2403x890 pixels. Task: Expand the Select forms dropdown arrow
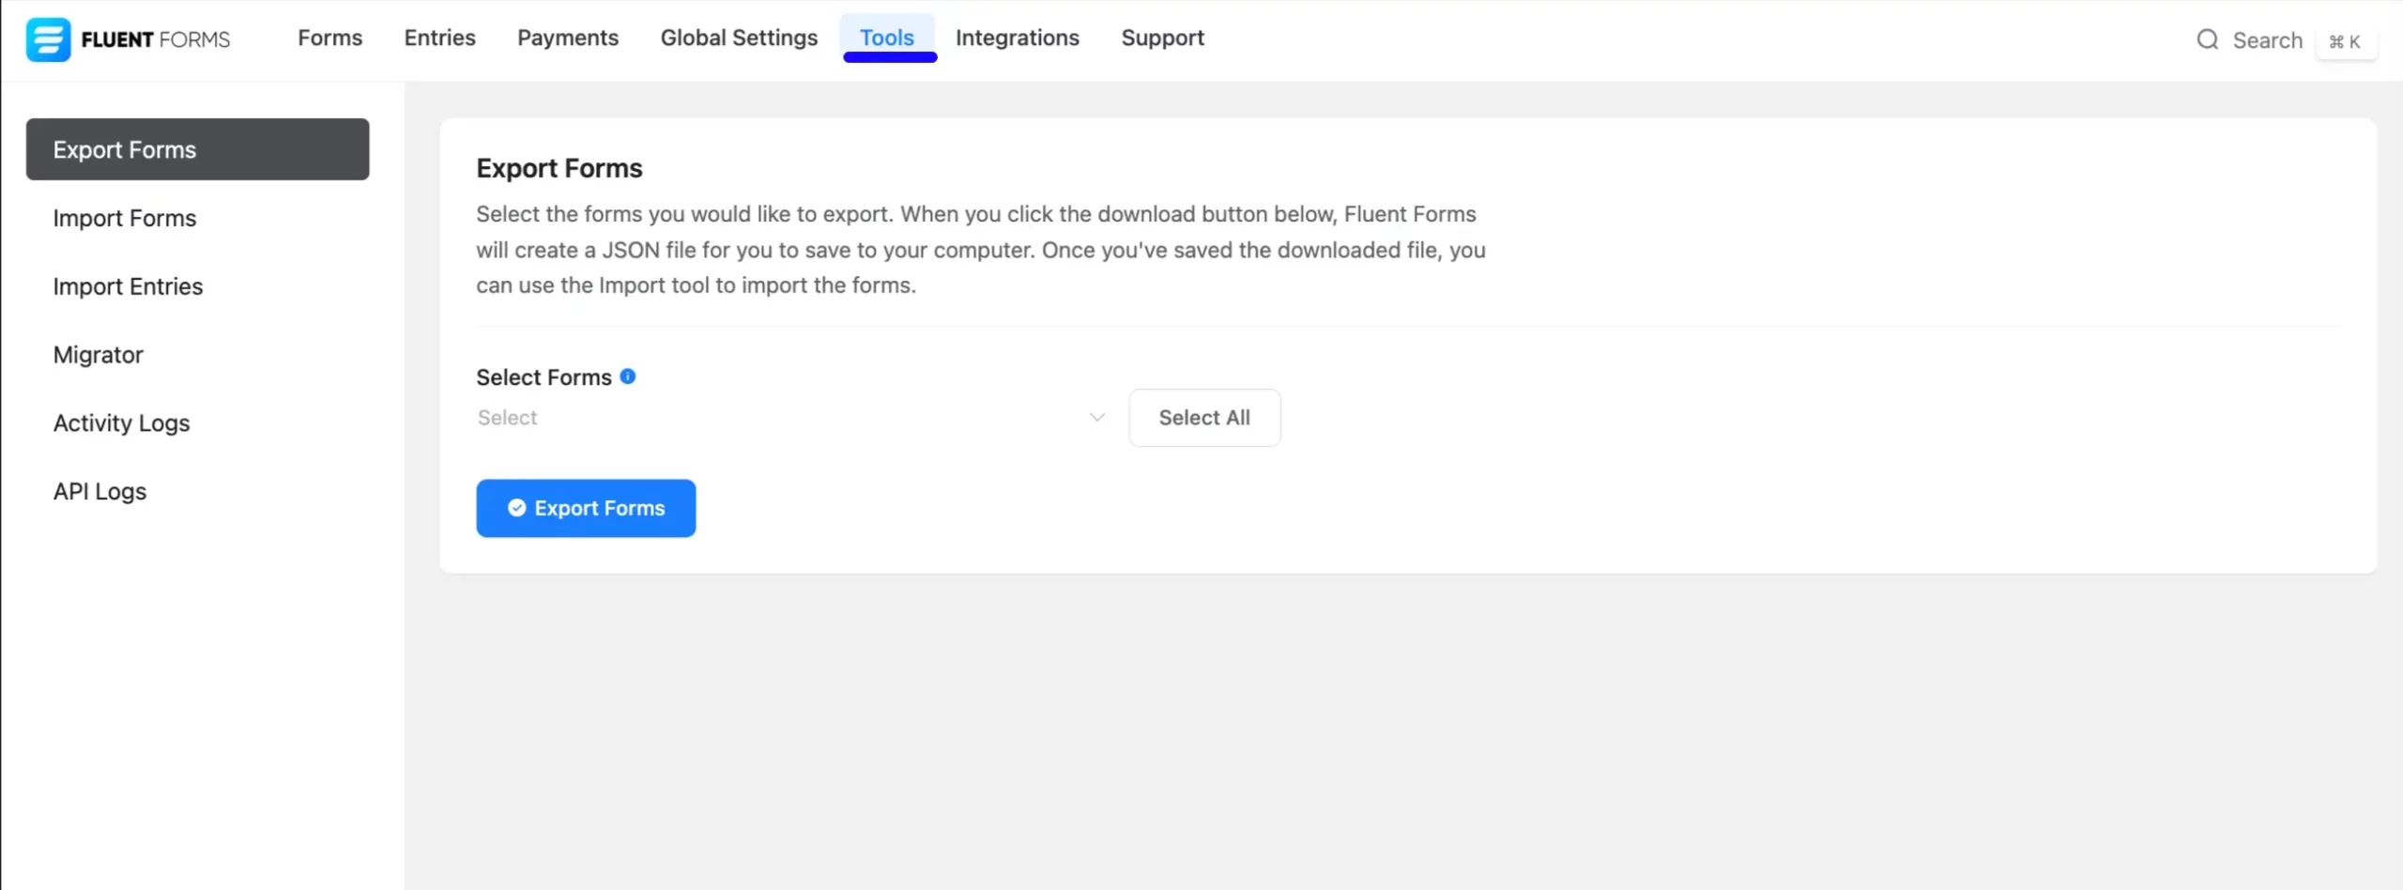click(1096, 418)
